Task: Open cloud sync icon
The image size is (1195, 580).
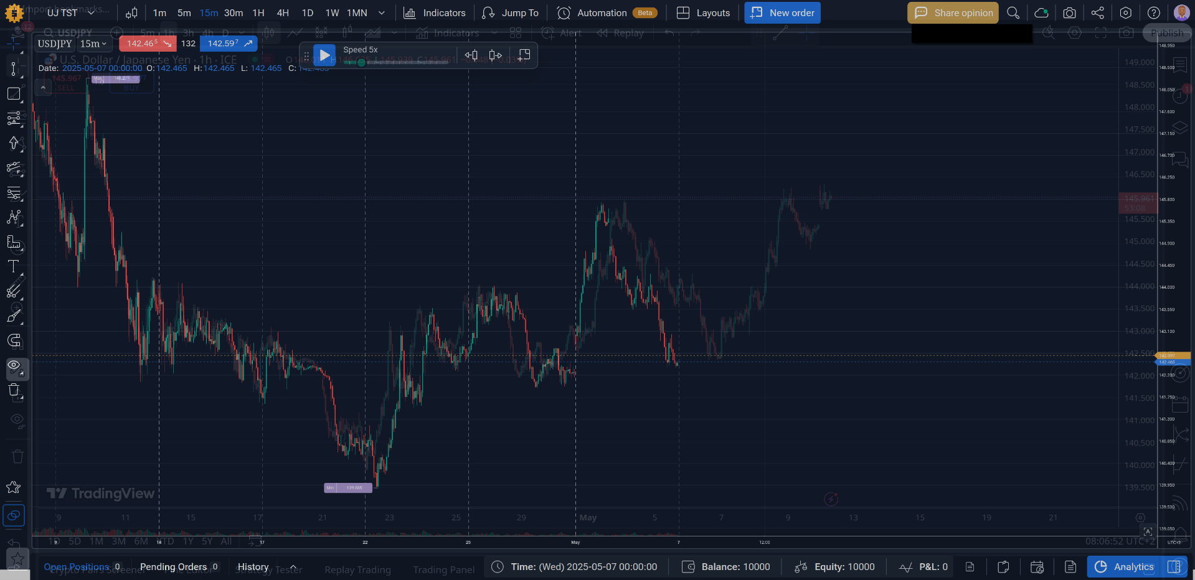Action: pos(1041,13)
